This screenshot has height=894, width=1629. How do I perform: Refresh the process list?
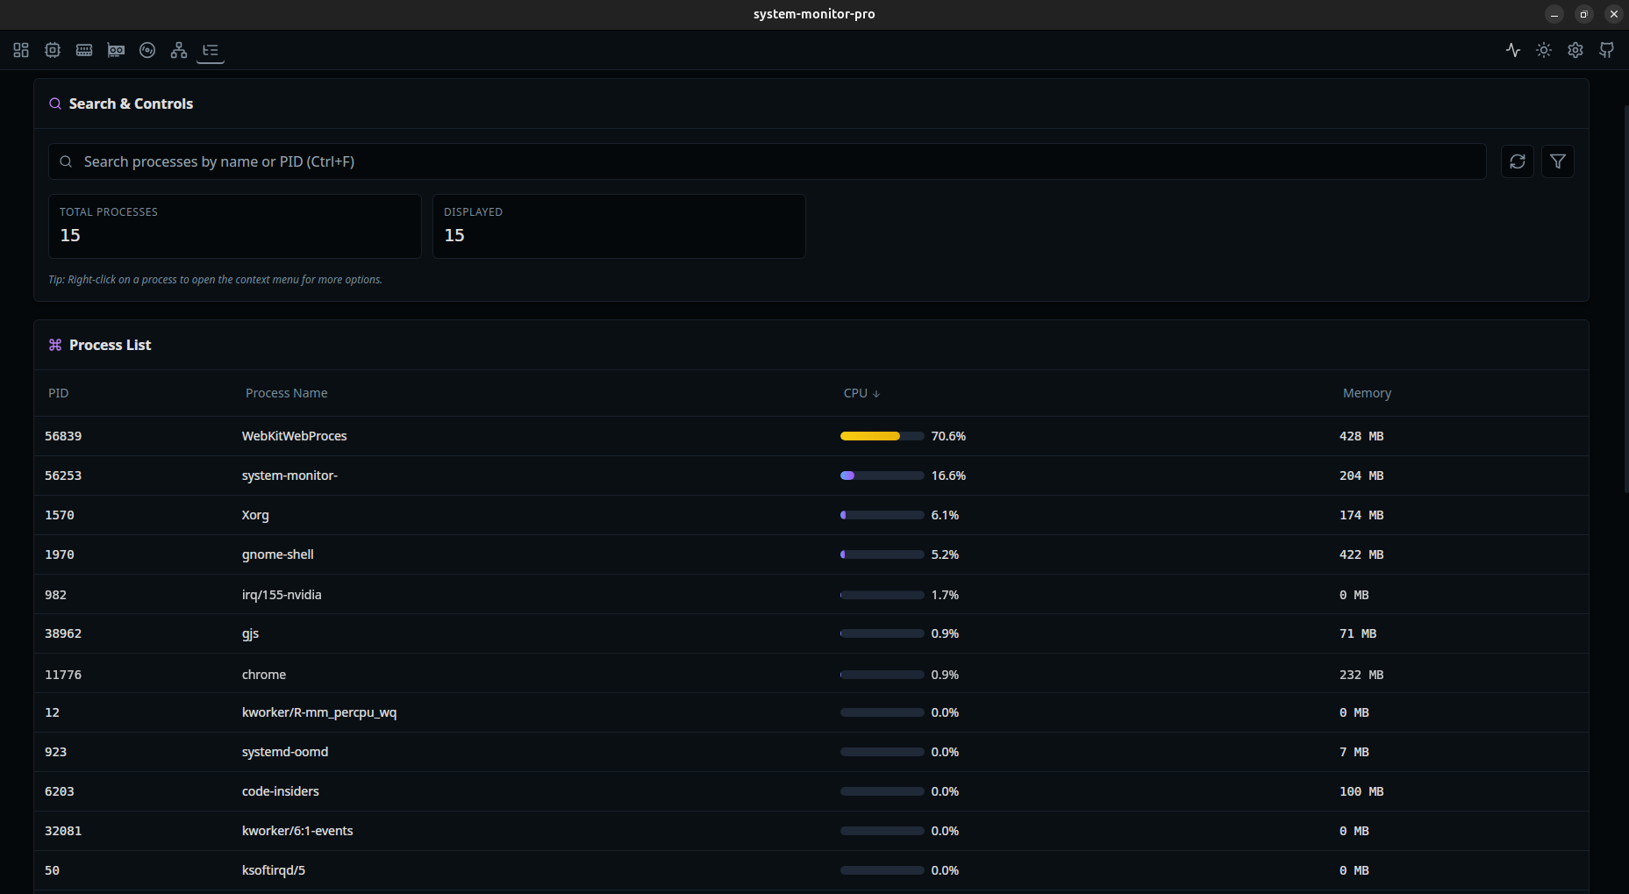(1518, 161)
